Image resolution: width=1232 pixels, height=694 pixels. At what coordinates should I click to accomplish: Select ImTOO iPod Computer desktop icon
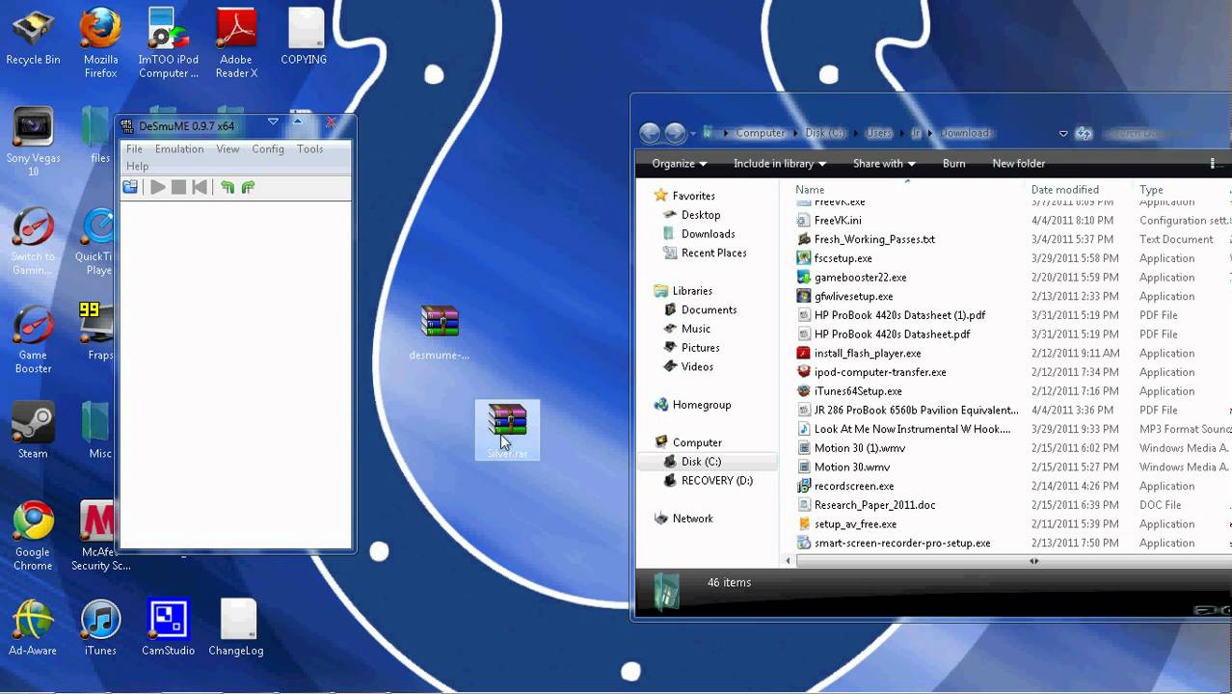168,44
